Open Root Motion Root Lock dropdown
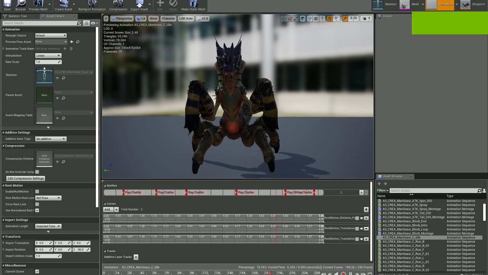This screenshot has height=275, width=488. click(48, 198)
